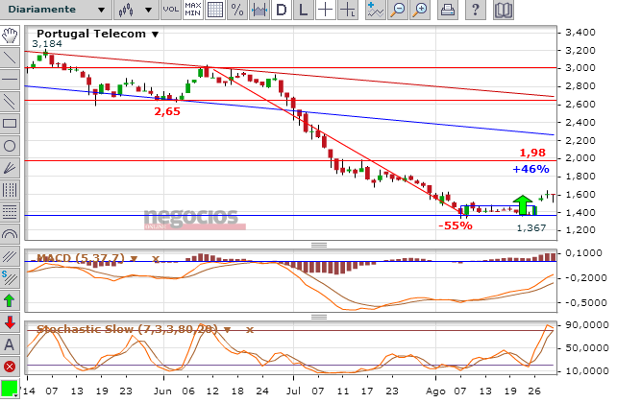Open the Portugal Telecom symbol dropdown

[155, 35]
